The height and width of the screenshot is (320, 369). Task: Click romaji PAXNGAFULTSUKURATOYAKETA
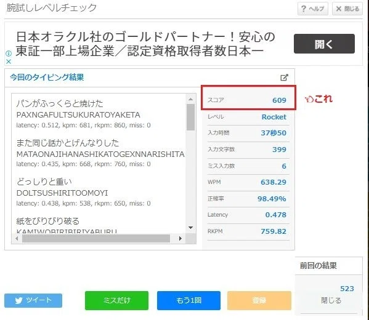click(x=78, y=114)
